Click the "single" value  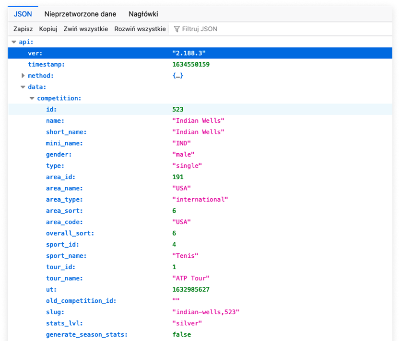point(187,166)
